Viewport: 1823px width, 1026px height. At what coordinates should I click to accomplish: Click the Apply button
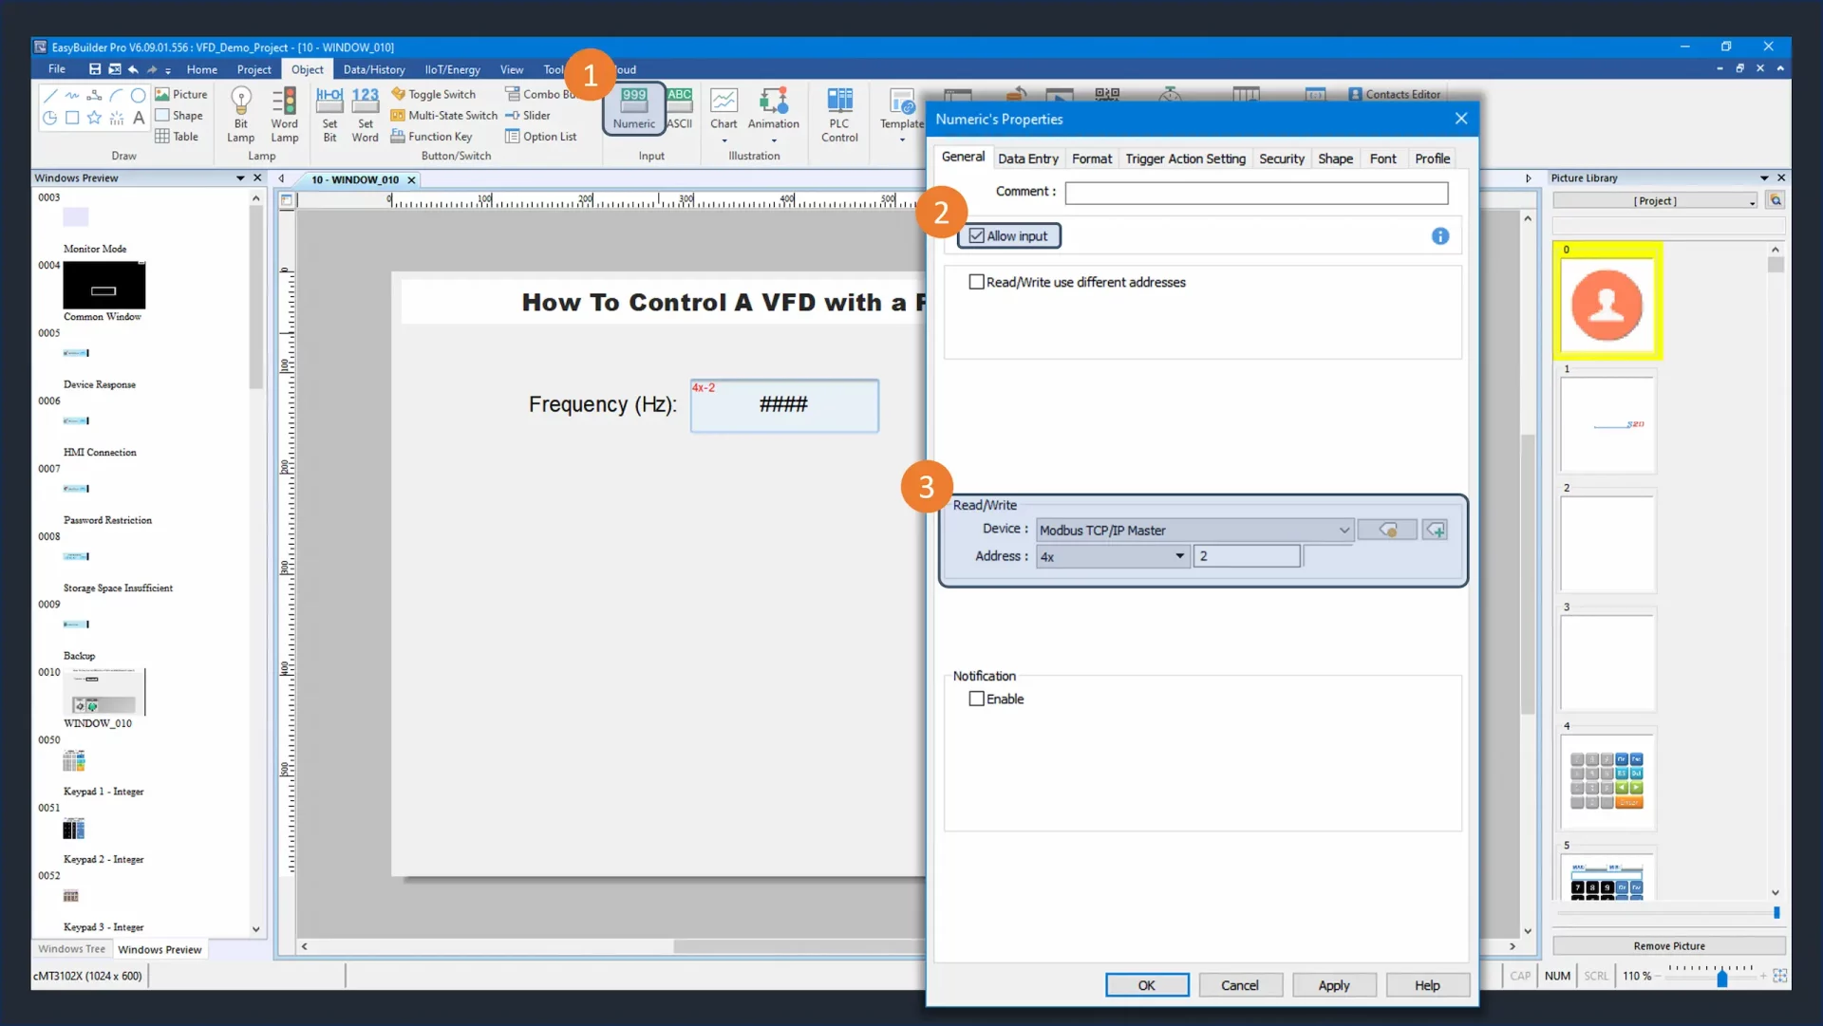(1333, 985)
